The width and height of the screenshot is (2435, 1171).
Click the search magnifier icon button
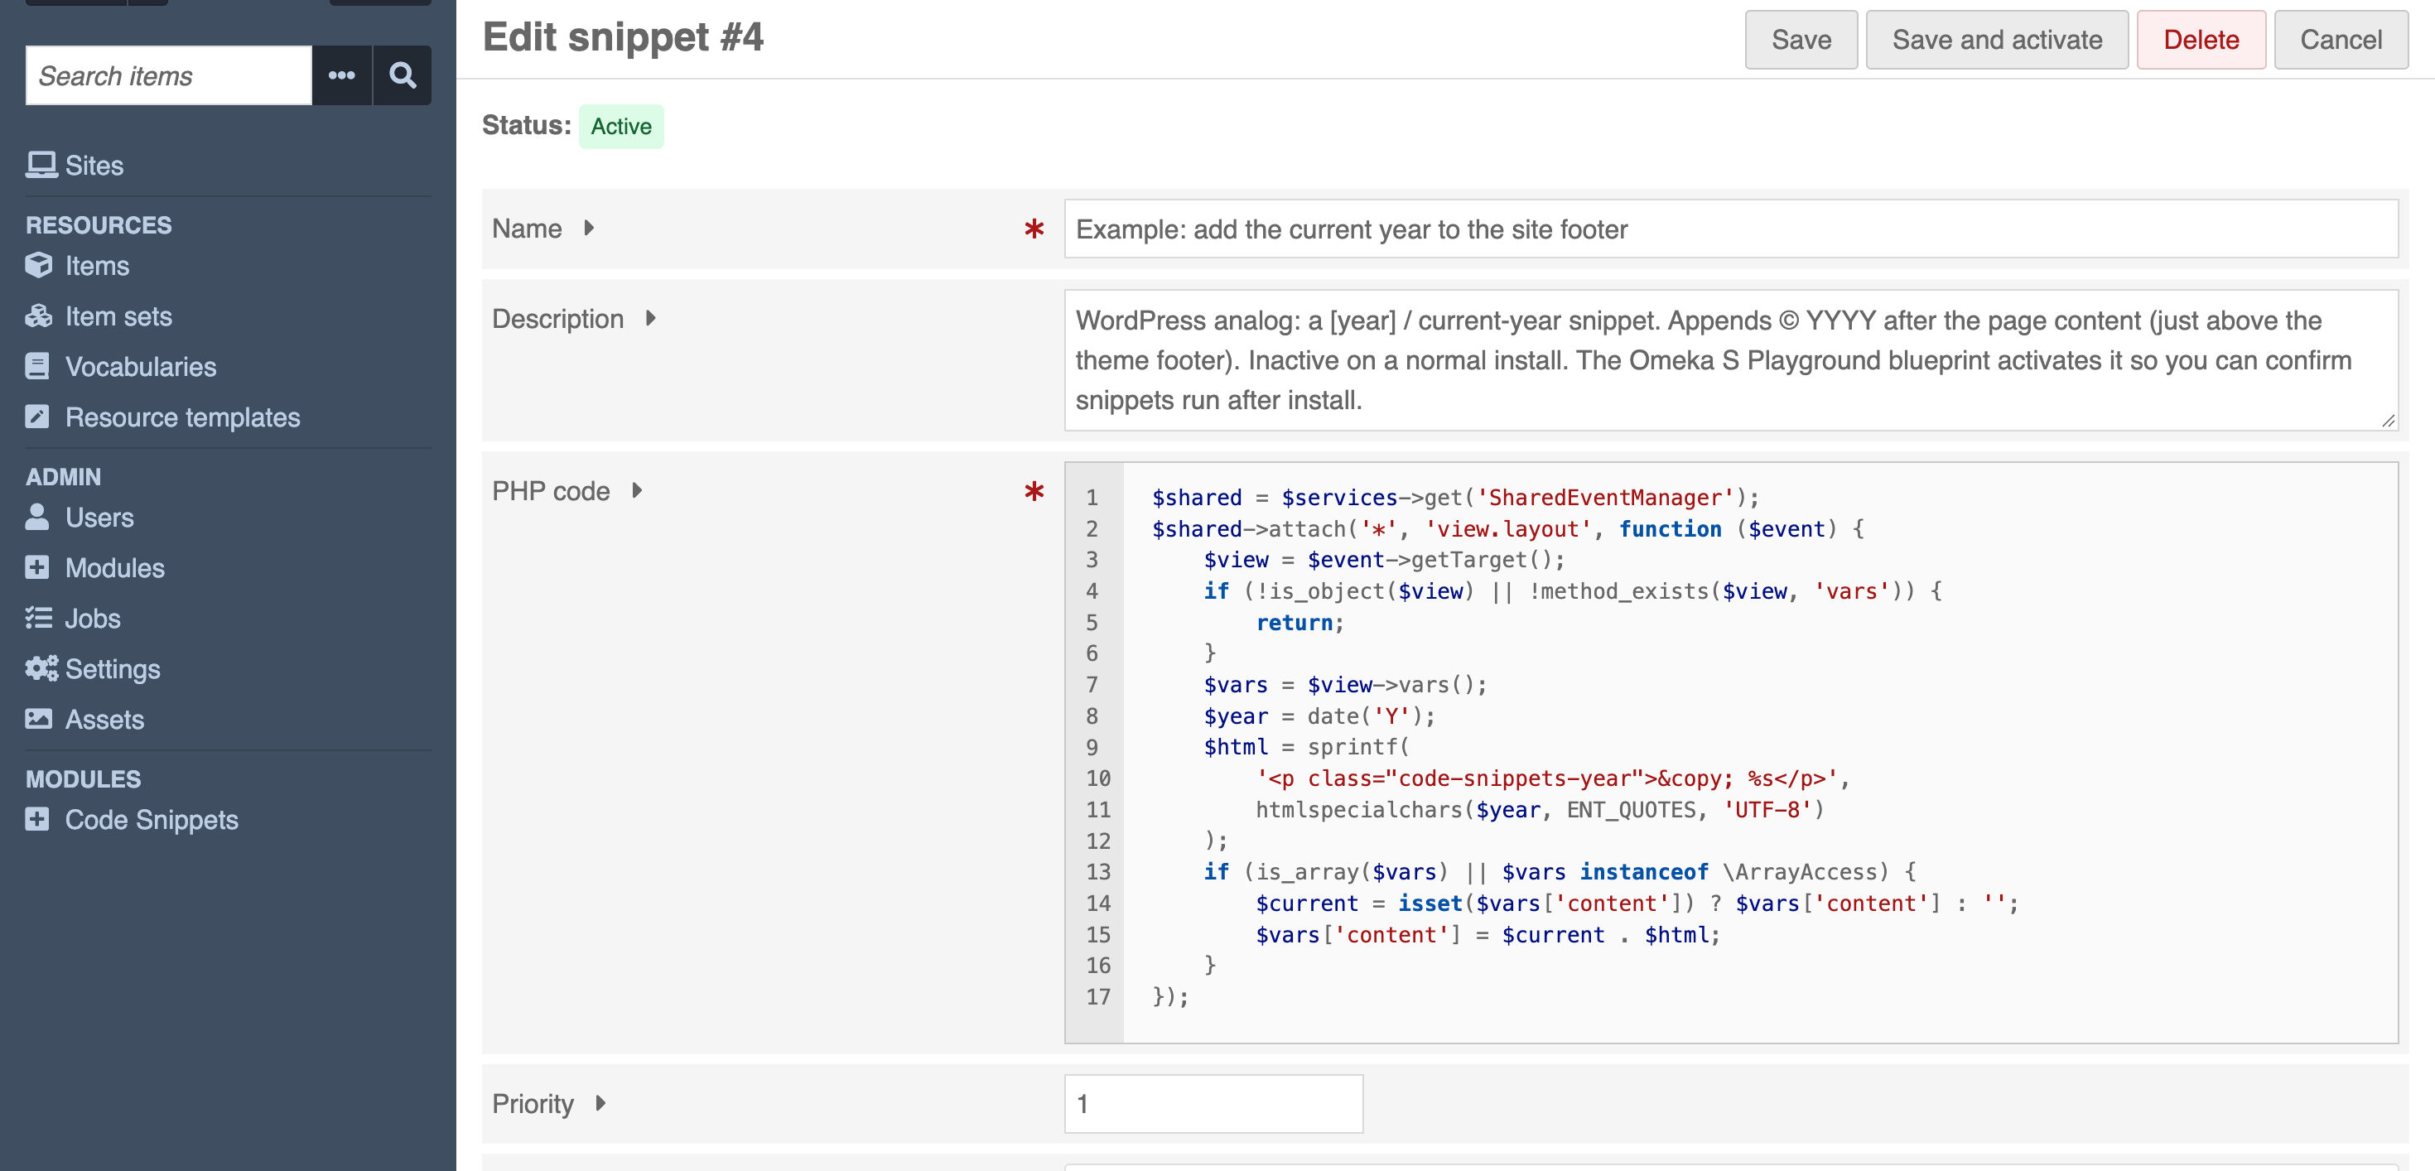[x=403, y=75]
